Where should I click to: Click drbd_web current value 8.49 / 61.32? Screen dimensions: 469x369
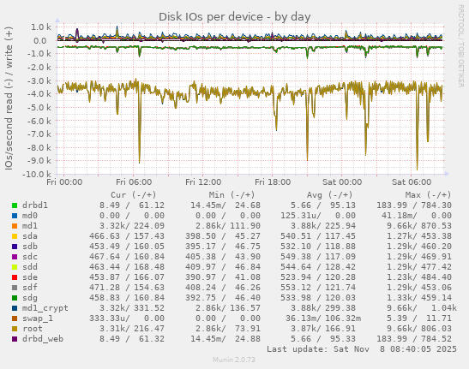point(132,339)
